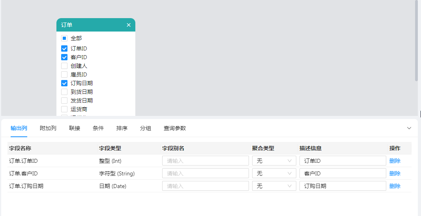Screen dimensions: 421x216
Task: Click 删除 for the 订单.订购日期 row
Action: coord(395,186)
